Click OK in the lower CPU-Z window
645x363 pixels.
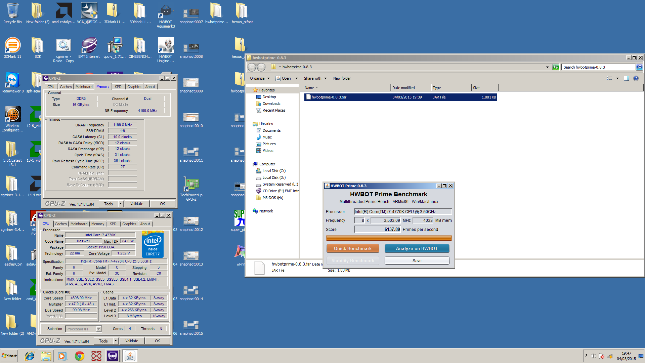(157, 341)
